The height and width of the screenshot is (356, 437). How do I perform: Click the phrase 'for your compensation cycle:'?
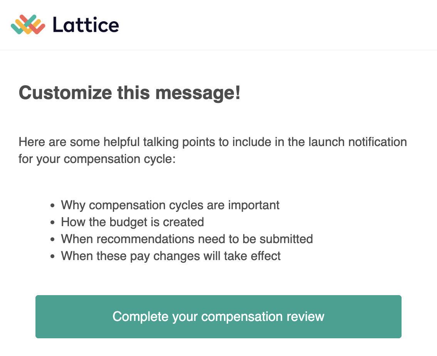(97, 160)
